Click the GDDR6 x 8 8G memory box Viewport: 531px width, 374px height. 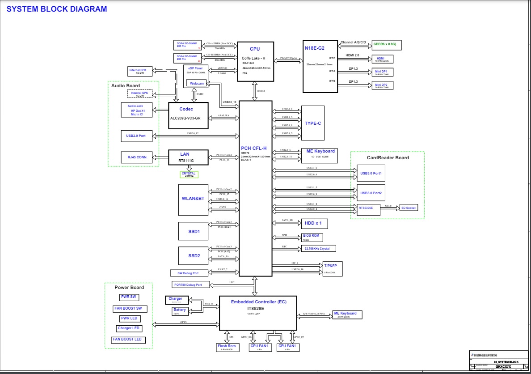(386, 45)
